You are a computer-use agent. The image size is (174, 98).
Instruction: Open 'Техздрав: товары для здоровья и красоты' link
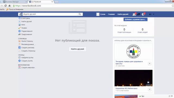click(x=129, y=62)
